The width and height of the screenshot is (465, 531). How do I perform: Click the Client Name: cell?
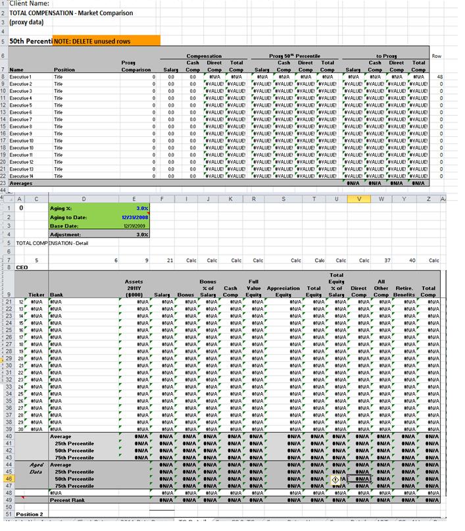(29, 4)
